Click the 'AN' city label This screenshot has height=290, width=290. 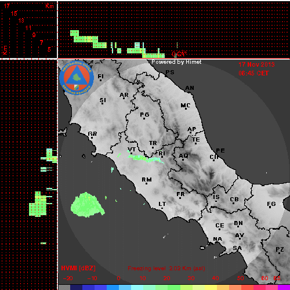coord(190,88)
